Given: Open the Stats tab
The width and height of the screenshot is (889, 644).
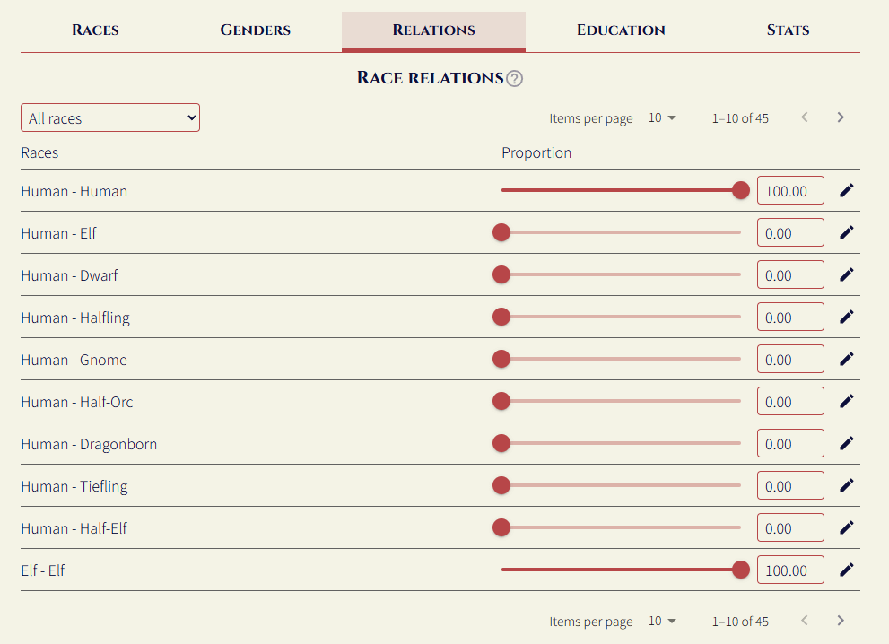Looking at the screenshot, I should pyautogui.click(x=788, y=30).
